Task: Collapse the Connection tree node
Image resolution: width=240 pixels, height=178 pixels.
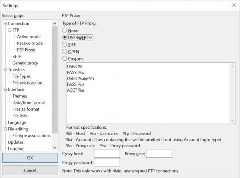Action: pos(5,24)
